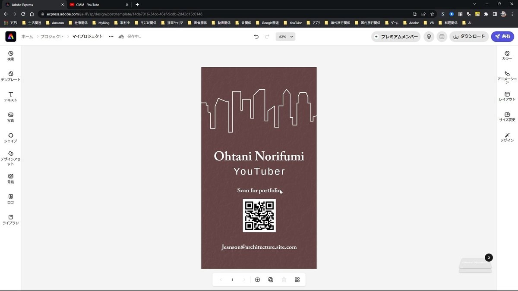Go to the next page
This screenshot has width=518, height=291.
pos(244,280)
